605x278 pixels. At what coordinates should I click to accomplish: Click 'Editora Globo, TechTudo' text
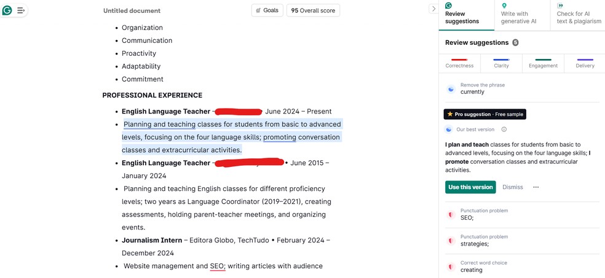click(229, 241)
